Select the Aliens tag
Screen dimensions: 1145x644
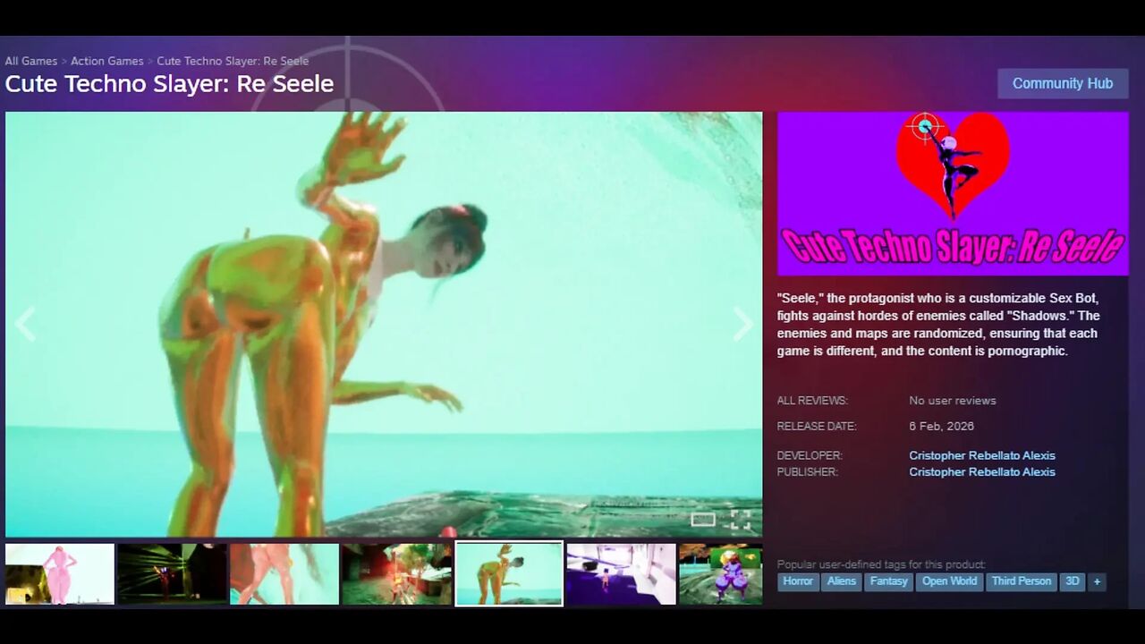(842, 581)
